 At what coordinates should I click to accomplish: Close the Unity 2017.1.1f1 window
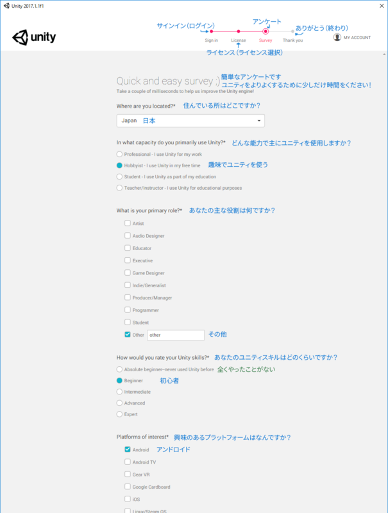[x=382, y=6]
